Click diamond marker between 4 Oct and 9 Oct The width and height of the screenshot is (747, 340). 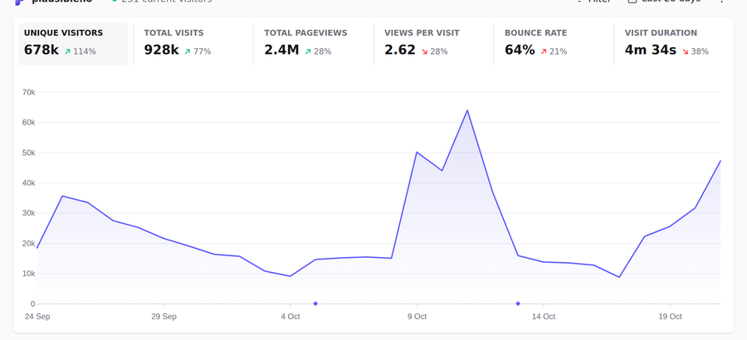(x=315, y=304)
